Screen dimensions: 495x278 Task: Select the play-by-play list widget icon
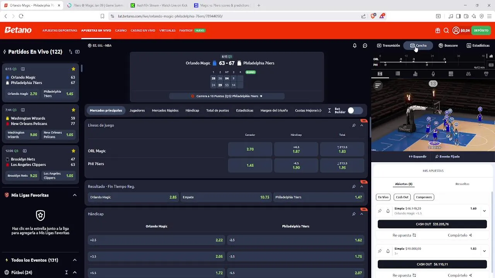(x=398, y=74)
